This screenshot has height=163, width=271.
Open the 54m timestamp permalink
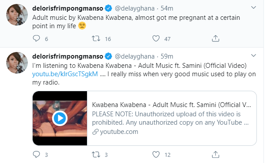click(167, 8)
